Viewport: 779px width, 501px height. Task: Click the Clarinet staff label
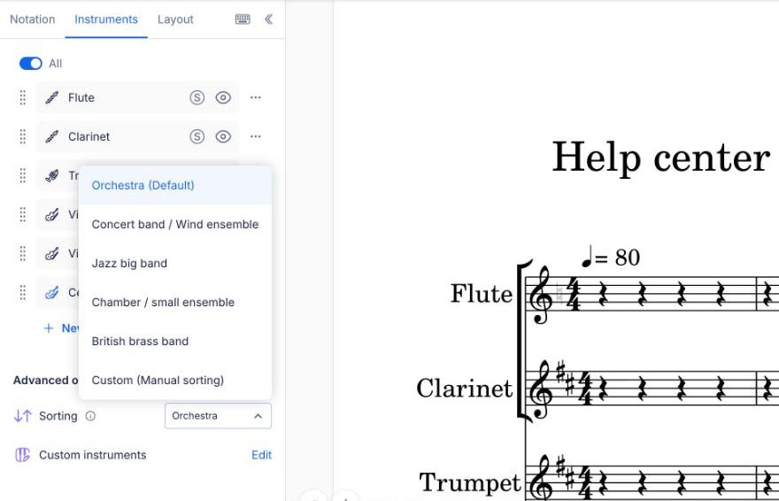click(465, 389)
